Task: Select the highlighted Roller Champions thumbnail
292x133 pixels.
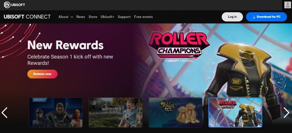Action: coord(235,113)
